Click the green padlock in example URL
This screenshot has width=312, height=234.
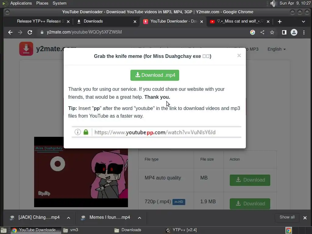[x=86, y=132]
